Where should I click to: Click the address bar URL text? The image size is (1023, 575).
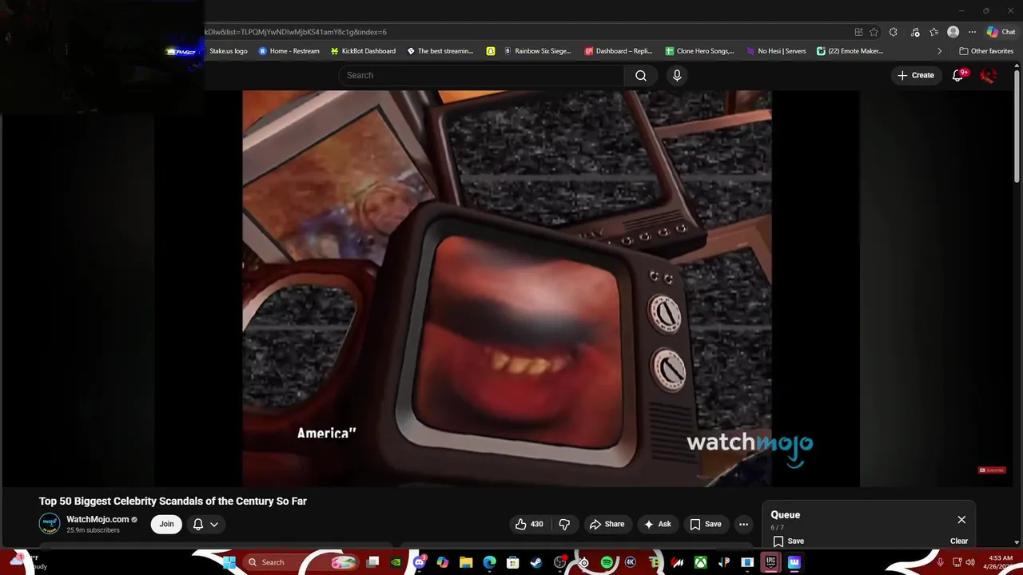(296, 32)
